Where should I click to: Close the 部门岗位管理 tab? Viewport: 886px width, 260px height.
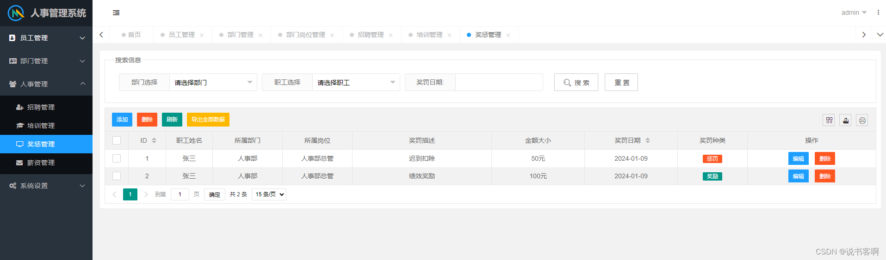pos(332,35)
